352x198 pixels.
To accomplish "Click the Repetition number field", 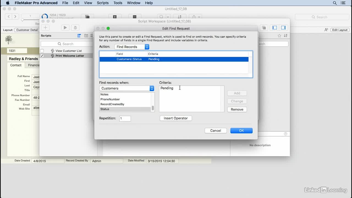I will (x=125, y=119).
